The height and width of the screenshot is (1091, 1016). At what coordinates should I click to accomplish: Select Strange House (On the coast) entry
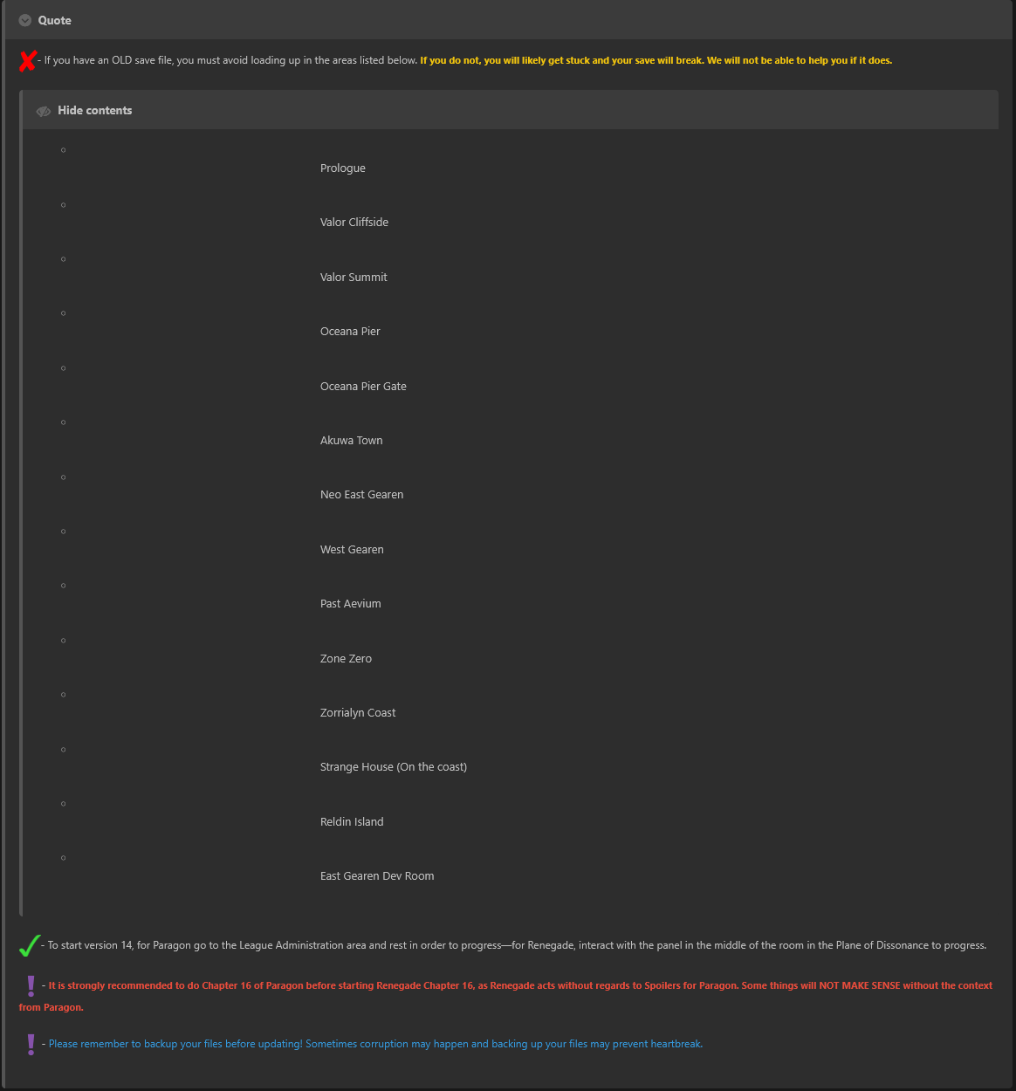[x=394, y=767]
